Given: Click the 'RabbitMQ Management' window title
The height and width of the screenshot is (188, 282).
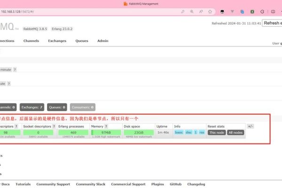Looking at the screenshot, I should pos(143,4).
